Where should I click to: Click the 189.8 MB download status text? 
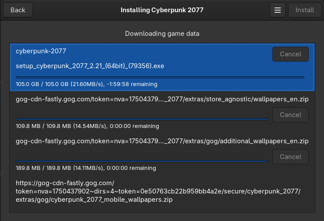[86, 168]
